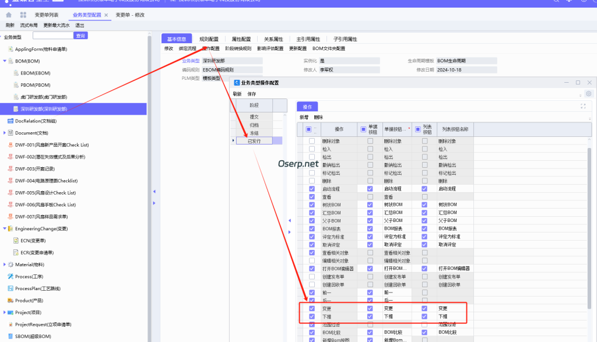Uncheck the 变更 row checkbox
Image resolution: width=597 pixels, height=342 pixels.
point(312,308)
